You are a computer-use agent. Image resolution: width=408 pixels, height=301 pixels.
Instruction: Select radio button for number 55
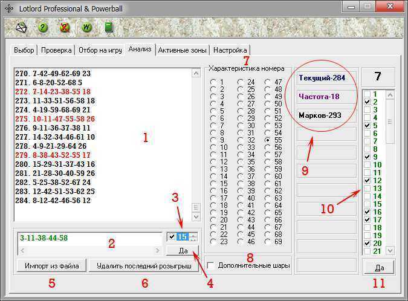(x=268, y=140)
